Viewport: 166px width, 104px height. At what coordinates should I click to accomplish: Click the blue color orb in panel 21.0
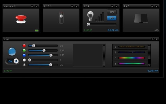coord(12,52)
